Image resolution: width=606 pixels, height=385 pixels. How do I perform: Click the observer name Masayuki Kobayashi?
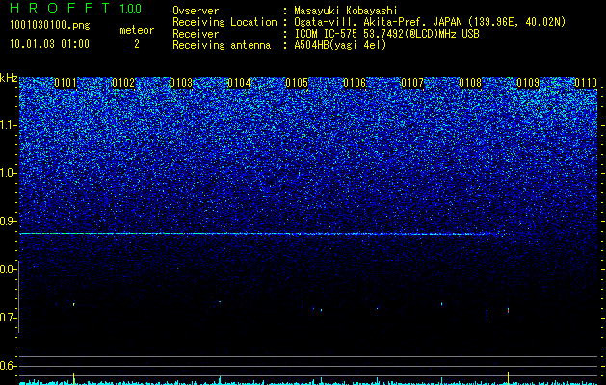click(346, 11)
